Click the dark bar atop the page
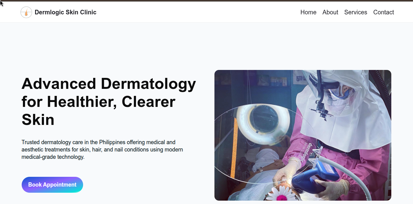 click(206, 1)
